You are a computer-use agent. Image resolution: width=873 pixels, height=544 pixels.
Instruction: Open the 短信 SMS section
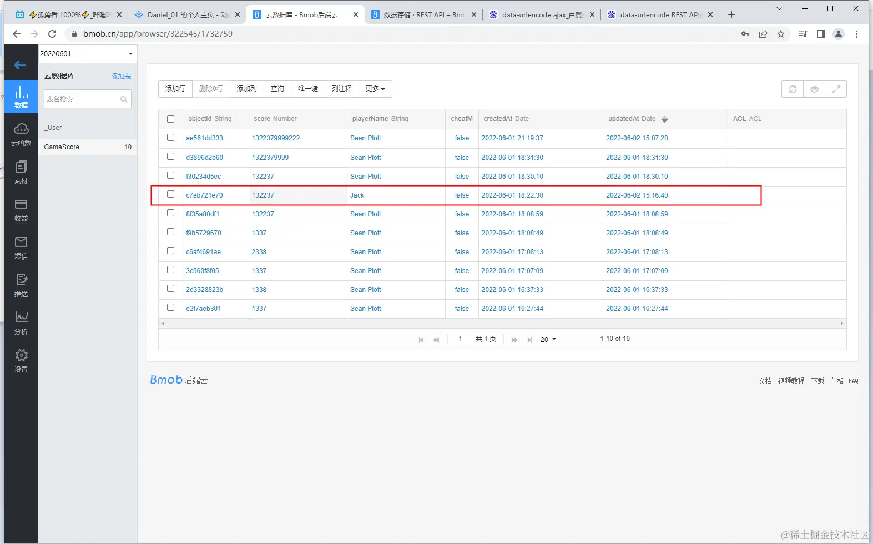click(x=21, y=248)
